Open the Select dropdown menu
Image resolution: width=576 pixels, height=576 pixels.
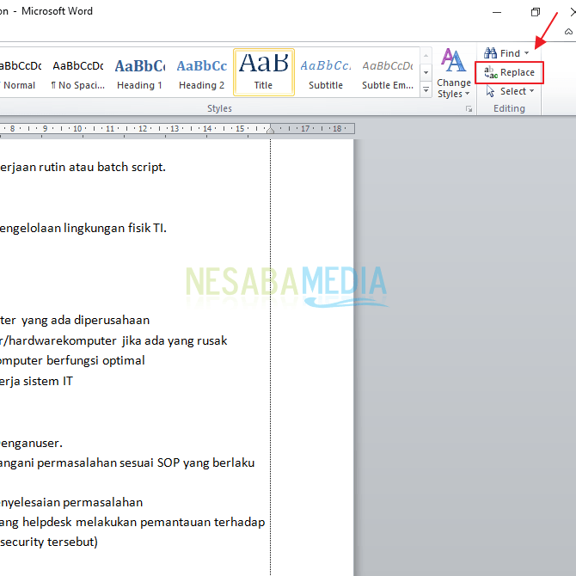click(509, 91)
